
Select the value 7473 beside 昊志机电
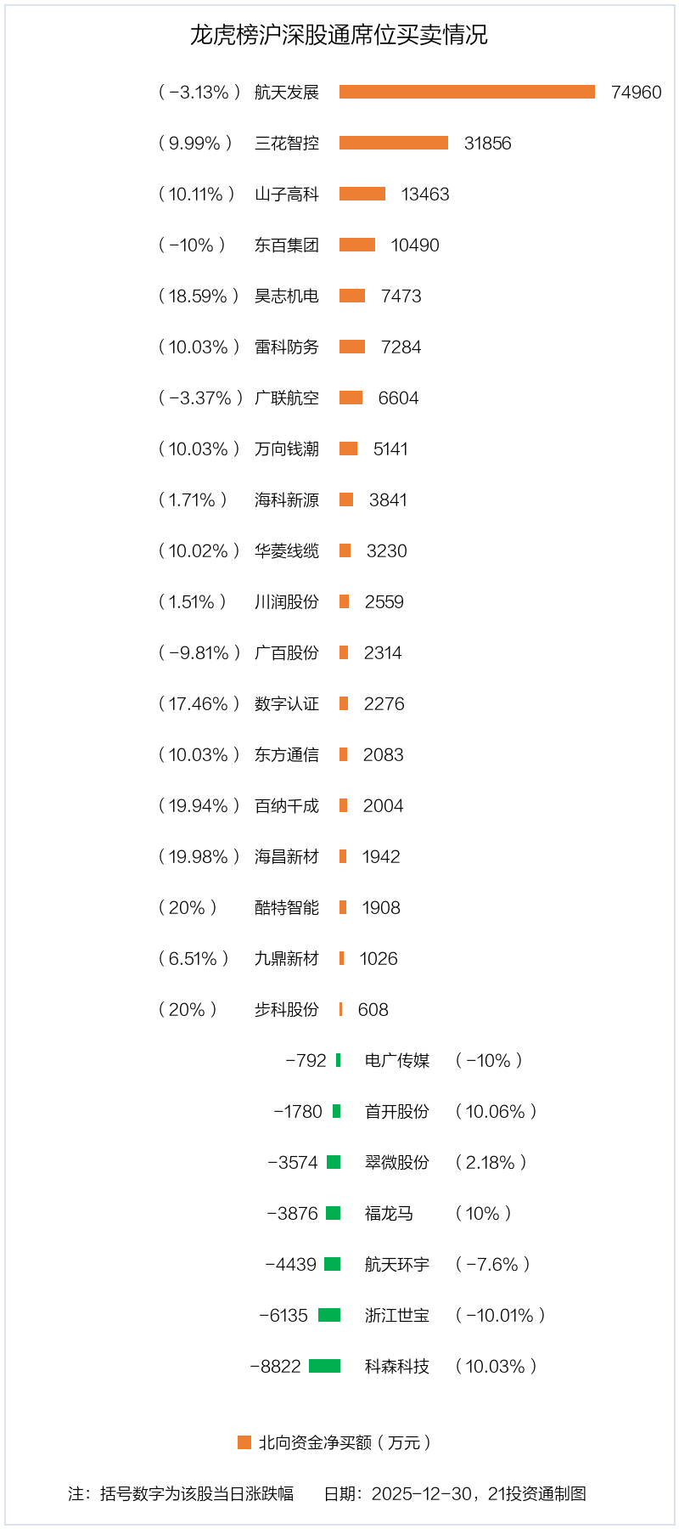click(401, 296)
